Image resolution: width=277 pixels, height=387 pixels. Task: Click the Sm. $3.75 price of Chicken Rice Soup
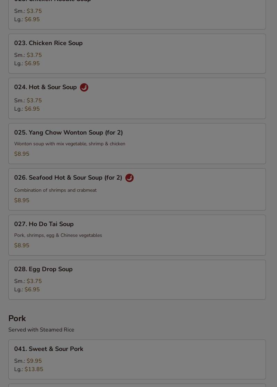pyautogui.click(x=28, y=55)
